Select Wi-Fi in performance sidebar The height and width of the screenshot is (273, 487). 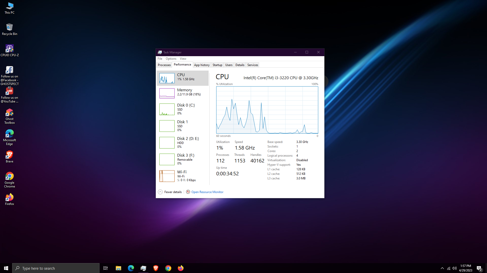coord(183,176)
